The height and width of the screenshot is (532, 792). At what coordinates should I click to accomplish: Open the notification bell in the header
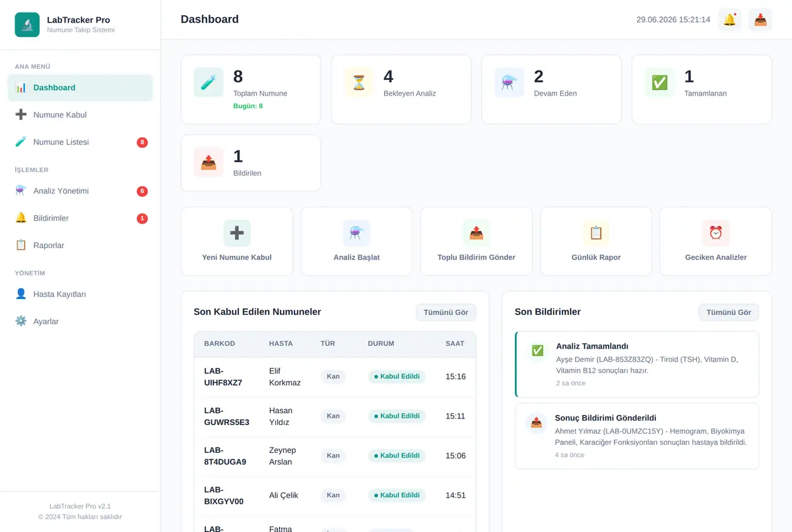729,20
